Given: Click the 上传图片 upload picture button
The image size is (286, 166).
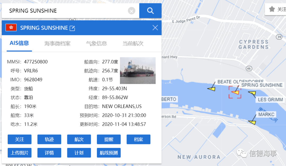Looking at the screenshot, I should click(x=20, y=153).
